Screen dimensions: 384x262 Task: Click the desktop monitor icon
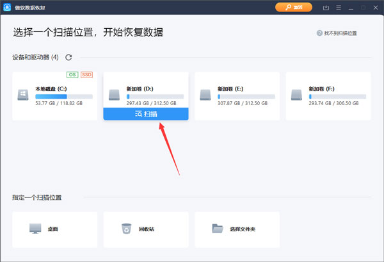35,229
